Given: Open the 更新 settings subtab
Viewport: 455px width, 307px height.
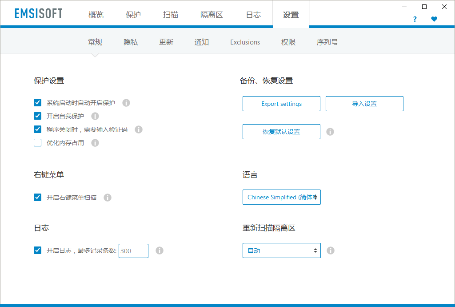Looking at the screenshot, I should tap(166, 42).
